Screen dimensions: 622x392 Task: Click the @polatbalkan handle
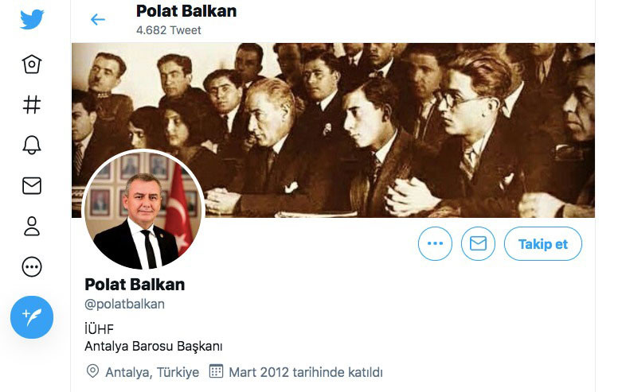(124, 304)
